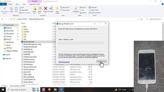Viewport: 164px width, 92px height.
Task: Go back with the navigation arrow
Action: click(2, 19)
